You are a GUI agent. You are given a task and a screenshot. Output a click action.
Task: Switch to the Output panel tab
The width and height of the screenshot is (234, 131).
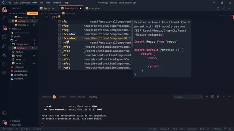(x=63, y=97)
